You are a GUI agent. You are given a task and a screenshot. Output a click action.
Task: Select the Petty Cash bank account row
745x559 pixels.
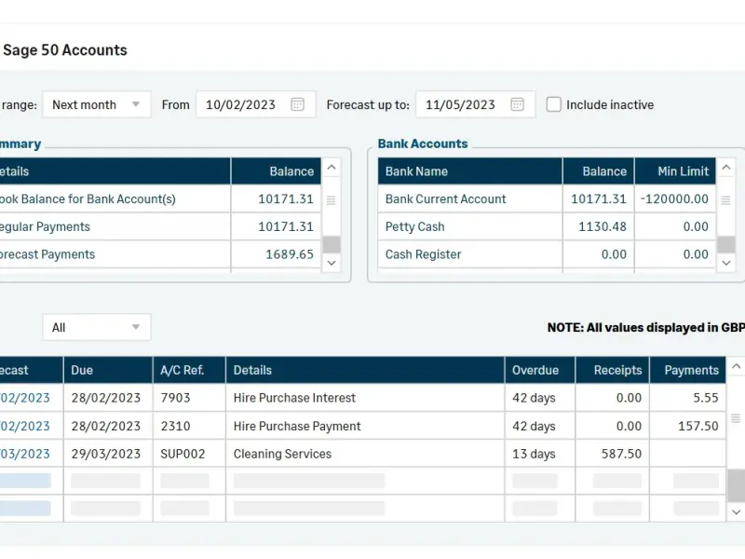coord(415,226)
